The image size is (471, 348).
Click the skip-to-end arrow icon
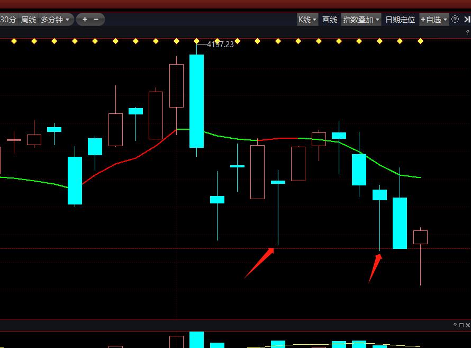click(x=467, y=20)
